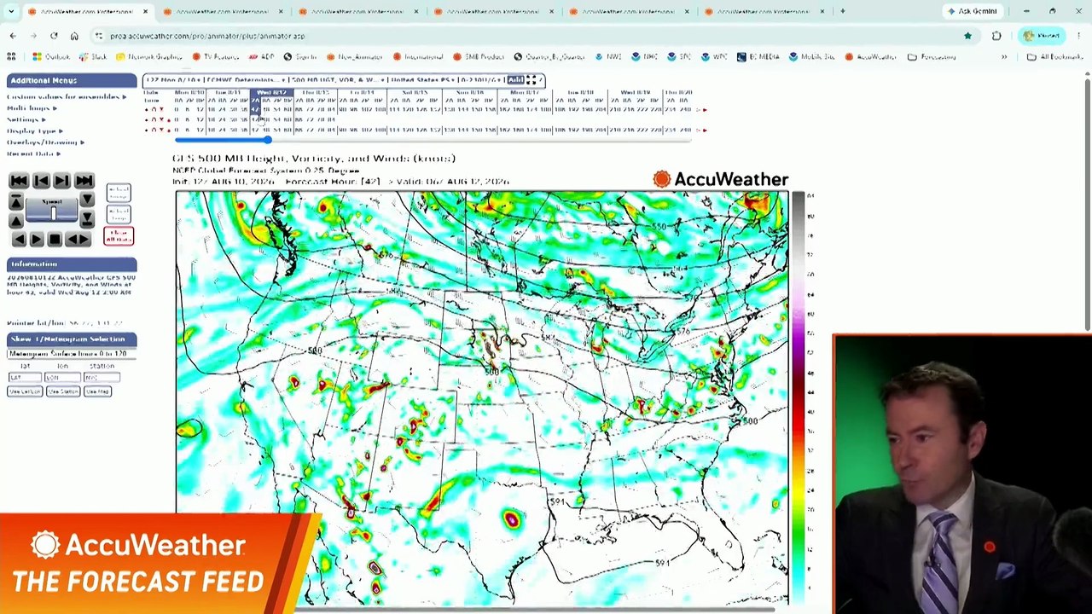This screenshot has height=614, width=1092.
Task: Click the Use Lat/Lon button
Action: tap(25, 391)
